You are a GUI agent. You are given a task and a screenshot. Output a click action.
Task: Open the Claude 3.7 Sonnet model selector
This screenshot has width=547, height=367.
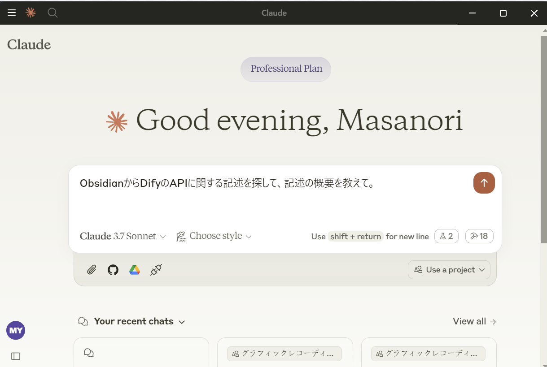(123, 236)
